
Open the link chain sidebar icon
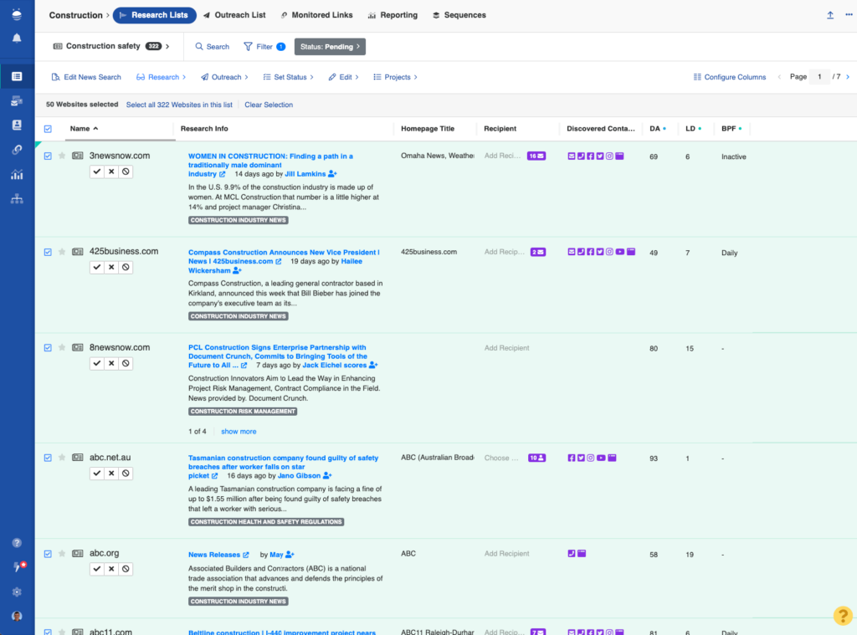point(17,150)
